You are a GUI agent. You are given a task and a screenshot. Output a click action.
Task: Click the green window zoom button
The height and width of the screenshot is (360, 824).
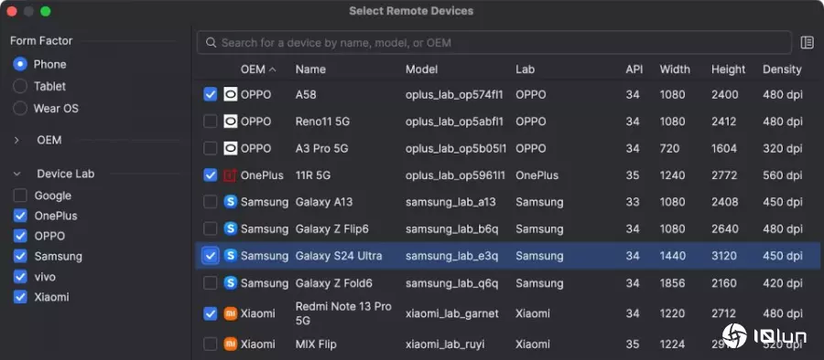[46, 11]
